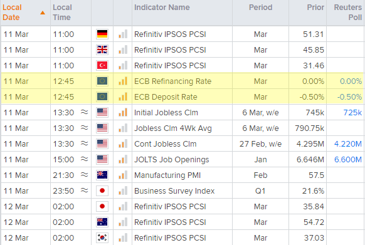365x245 pixels.
Task: Open the ECB Refinancing Rate indicator
Action: tap(172, 81)
